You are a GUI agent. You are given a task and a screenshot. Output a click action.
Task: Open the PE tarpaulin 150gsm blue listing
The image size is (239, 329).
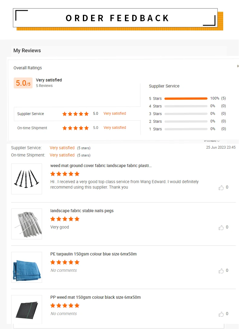(93, 254)
